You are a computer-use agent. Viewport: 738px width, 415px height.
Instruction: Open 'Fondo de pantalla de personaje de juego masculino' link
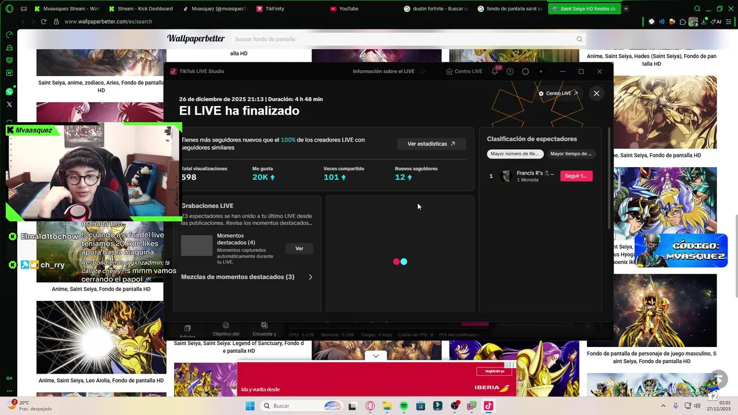pyautogui.click(x=652, y=357)
